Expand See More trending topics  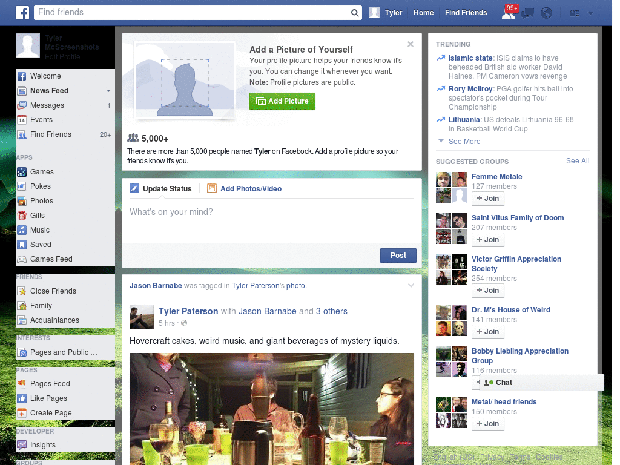pyautogui.click(x=464, y=142)
